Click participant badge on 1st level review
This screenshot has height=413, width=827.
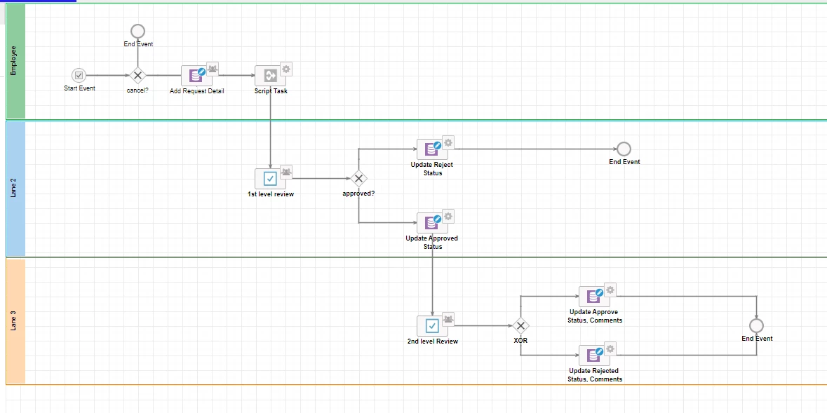286,171
